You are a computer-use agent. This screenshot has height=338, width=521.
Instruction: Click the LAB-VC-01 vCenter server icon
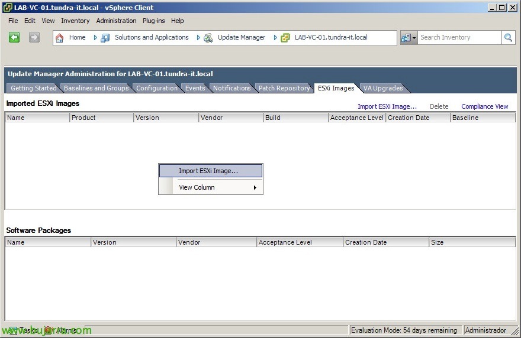point(285,38)
